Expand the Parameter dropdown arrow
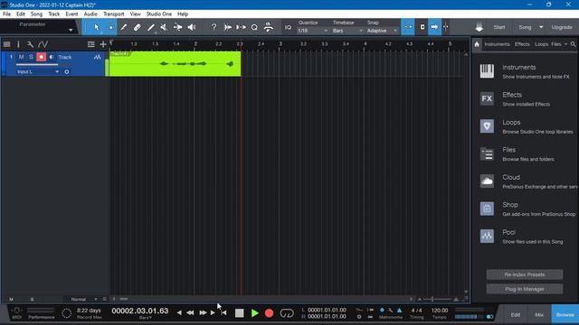The width and height of the screenshot is (579, 325). click(x=71, y=30)
